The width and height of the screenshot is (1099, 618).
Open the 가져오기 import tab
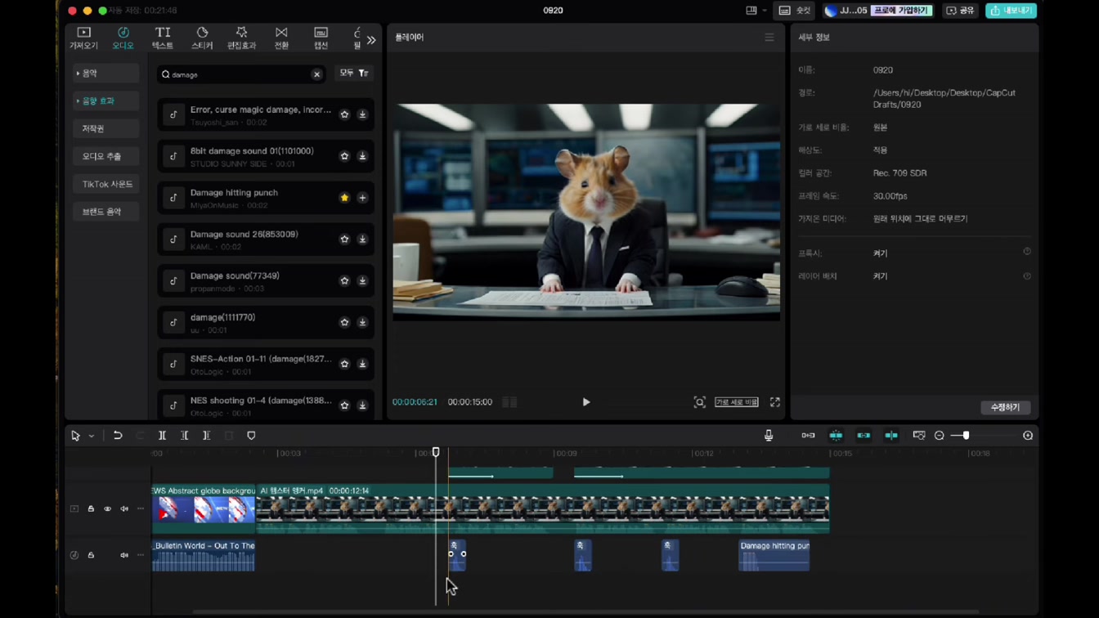tap(83, 38)
